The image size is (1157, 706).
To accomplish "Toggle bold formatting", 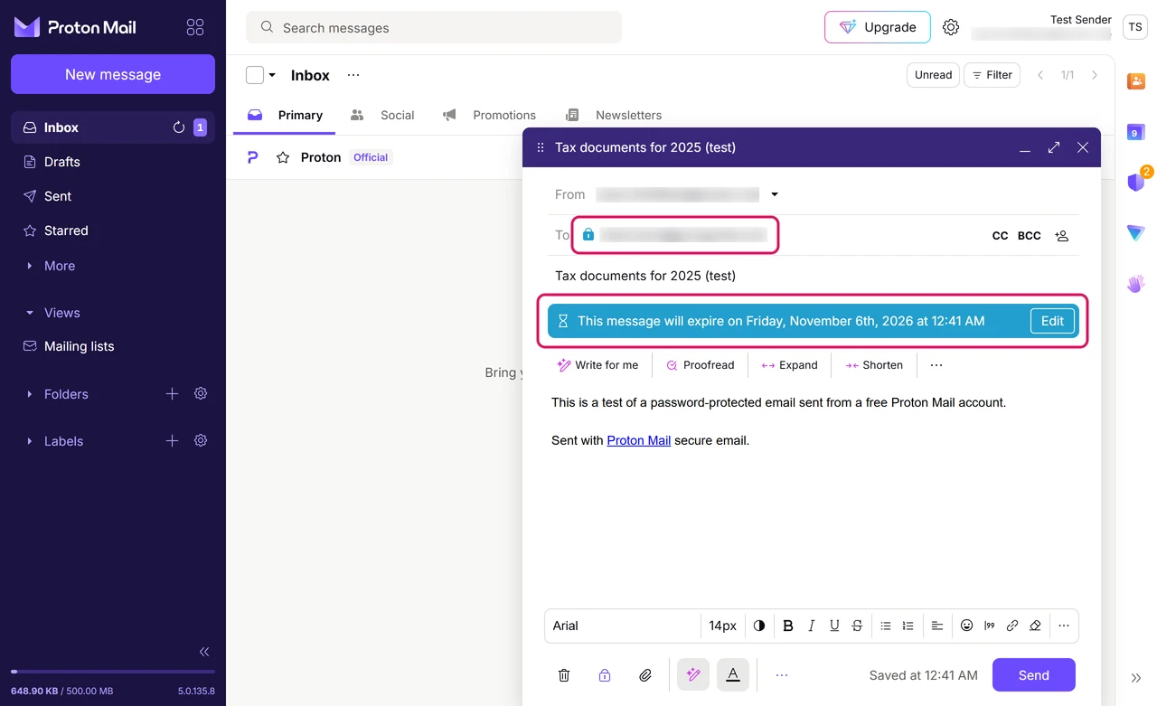I will click(x=788, y=626).
